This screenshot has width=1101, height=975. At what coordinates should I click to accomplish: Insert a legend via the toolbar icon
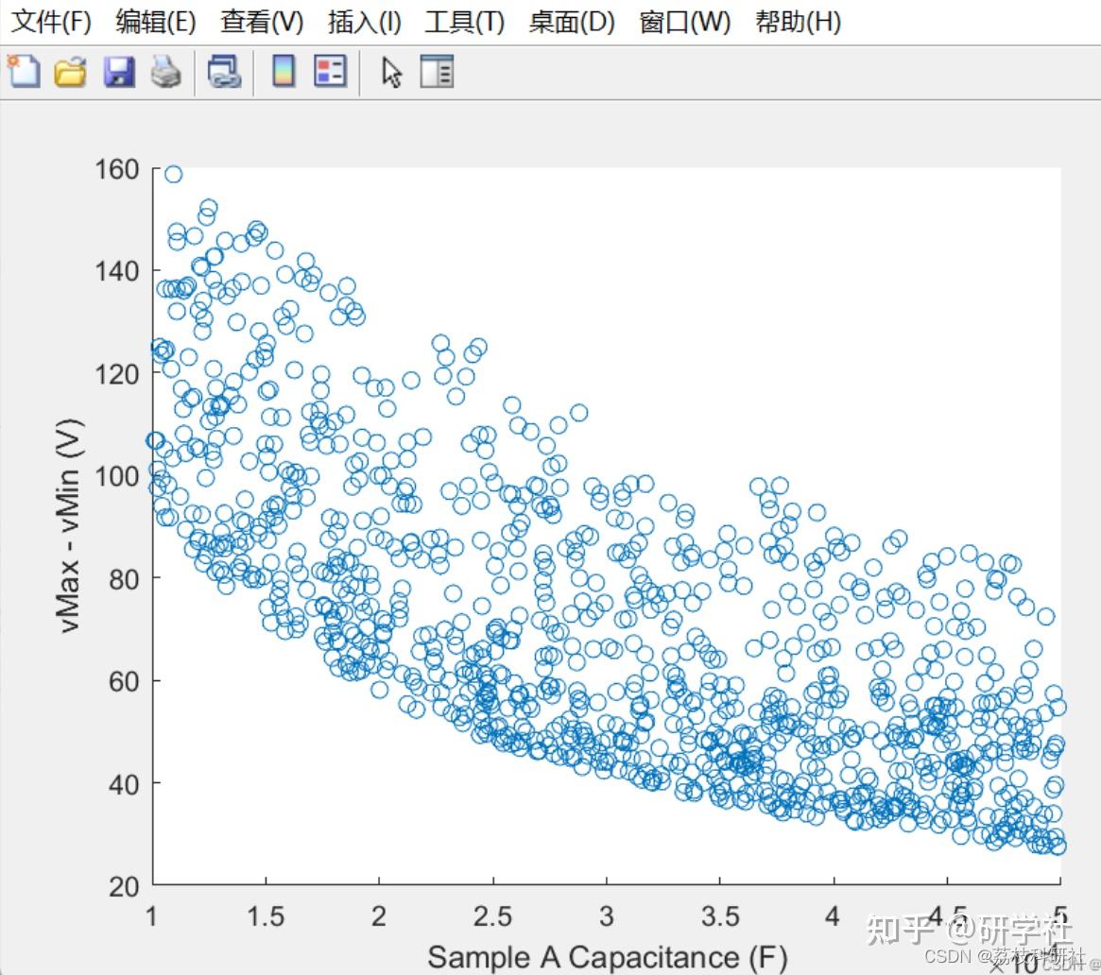point(330,71)
